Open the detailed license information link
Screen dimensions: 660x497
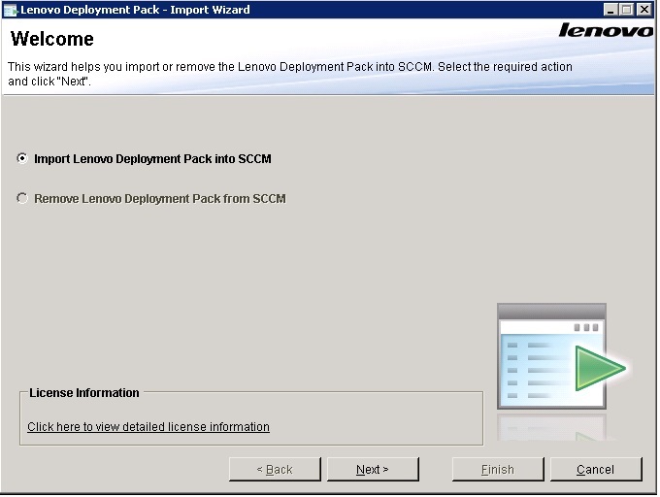pyautogui.click(x=148, y=427)
